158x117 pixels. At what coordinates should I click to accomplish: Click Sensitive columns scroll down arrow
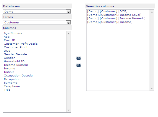pos(152,88)
